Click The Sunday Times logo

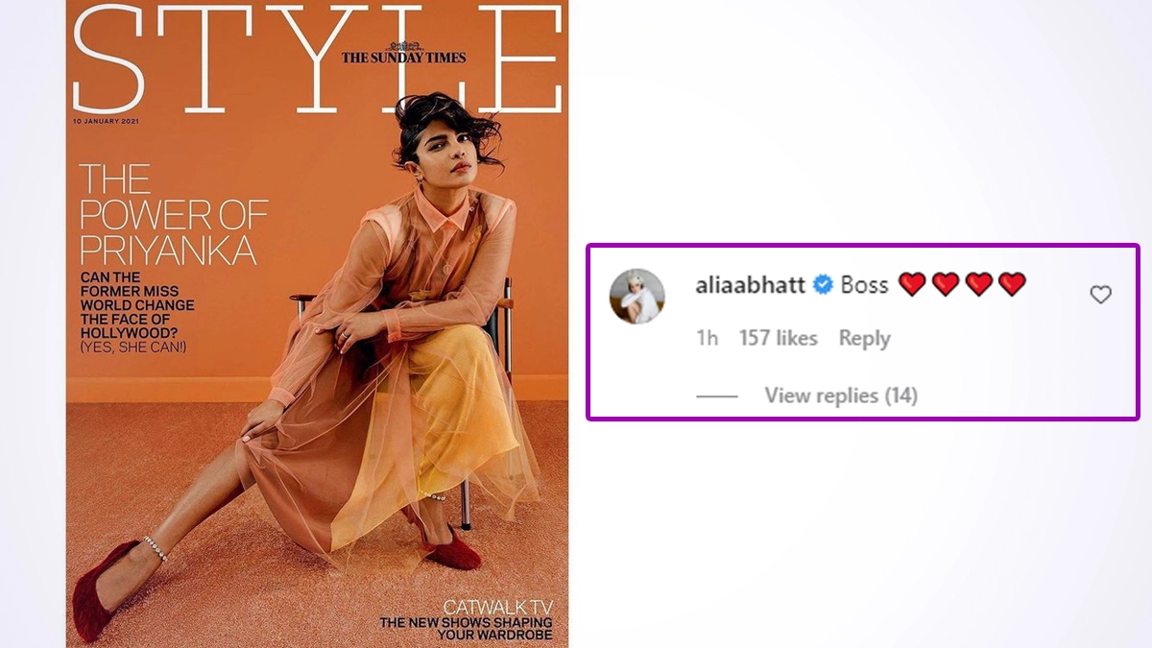[404, 54]
